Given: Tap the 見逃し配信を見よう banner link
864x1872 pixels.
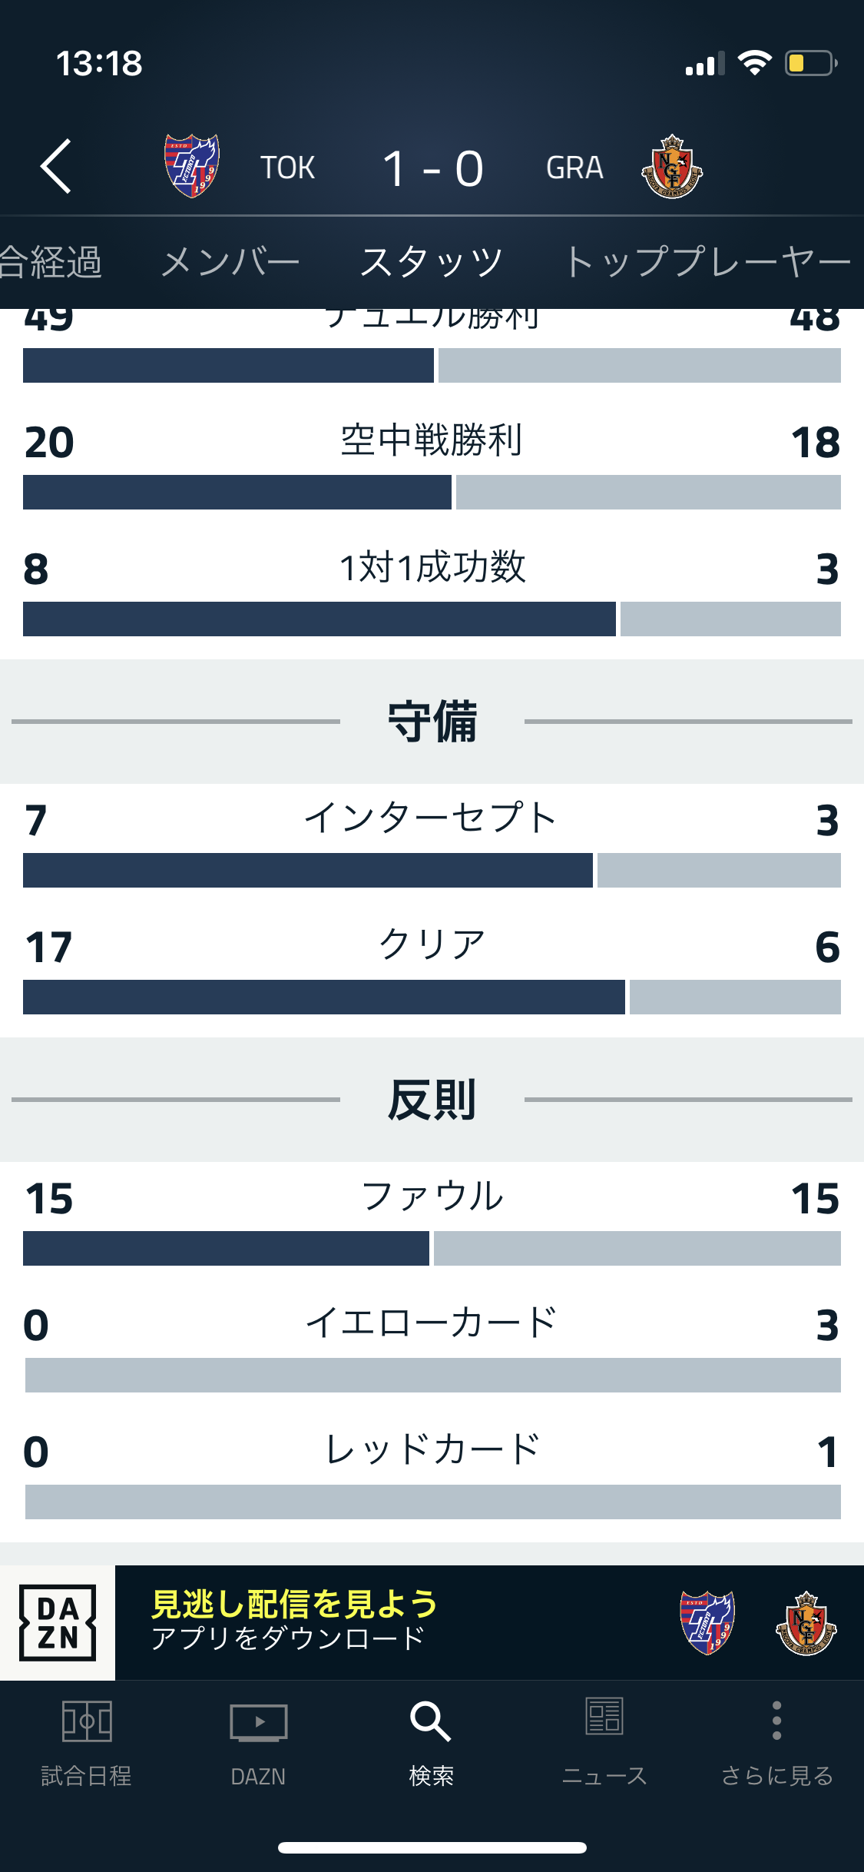Looking at the screenshot, I should click(294, 1604).
